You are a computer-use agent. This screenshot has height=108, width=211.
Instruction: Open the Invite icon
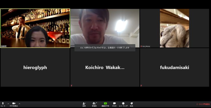tap(84, 104)
